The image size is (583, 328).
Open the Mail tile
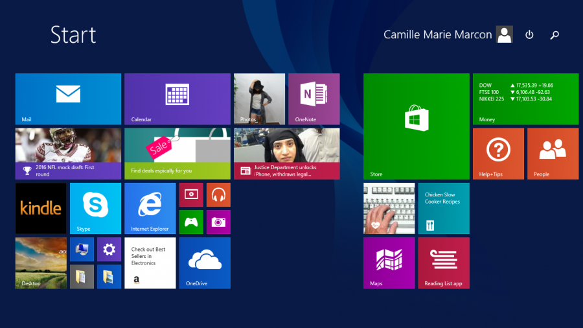point(68,99)
